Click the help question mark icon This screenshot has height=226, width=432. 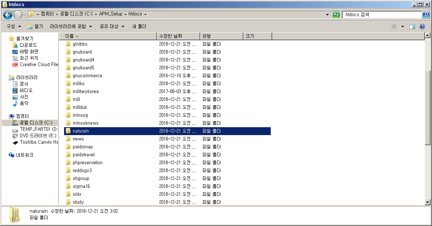tap(422, 27)
